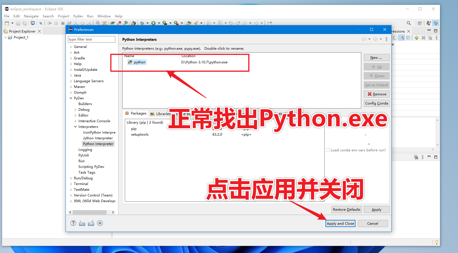
Task: Click the Save All toolbar icon
Action: 25,23
